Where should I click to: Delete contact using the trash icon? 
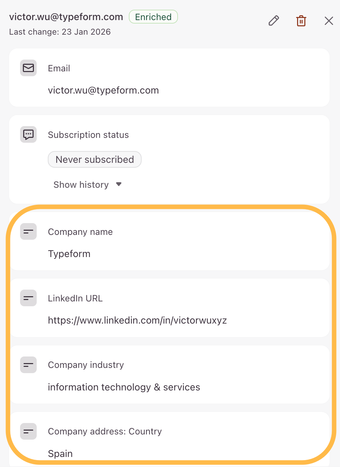(x=301, y=21)
